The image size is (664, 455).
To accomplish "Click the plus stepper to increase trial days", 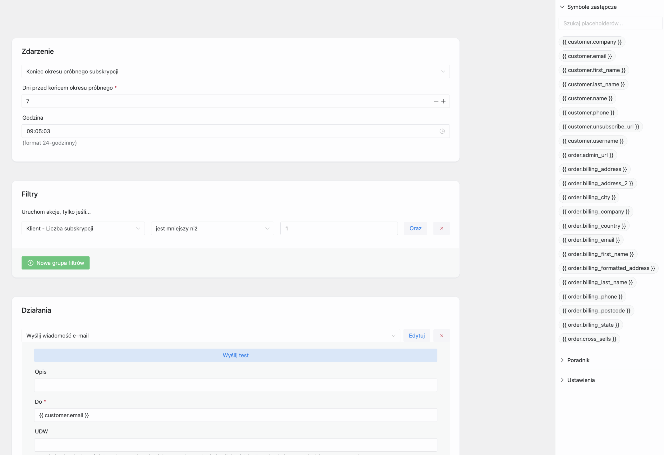I will [443, 101].
